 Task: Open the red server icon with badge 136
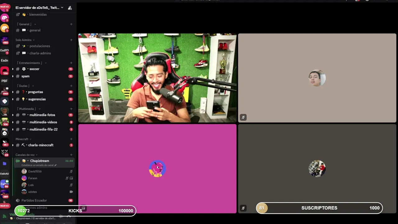click(x=5, y=71)
